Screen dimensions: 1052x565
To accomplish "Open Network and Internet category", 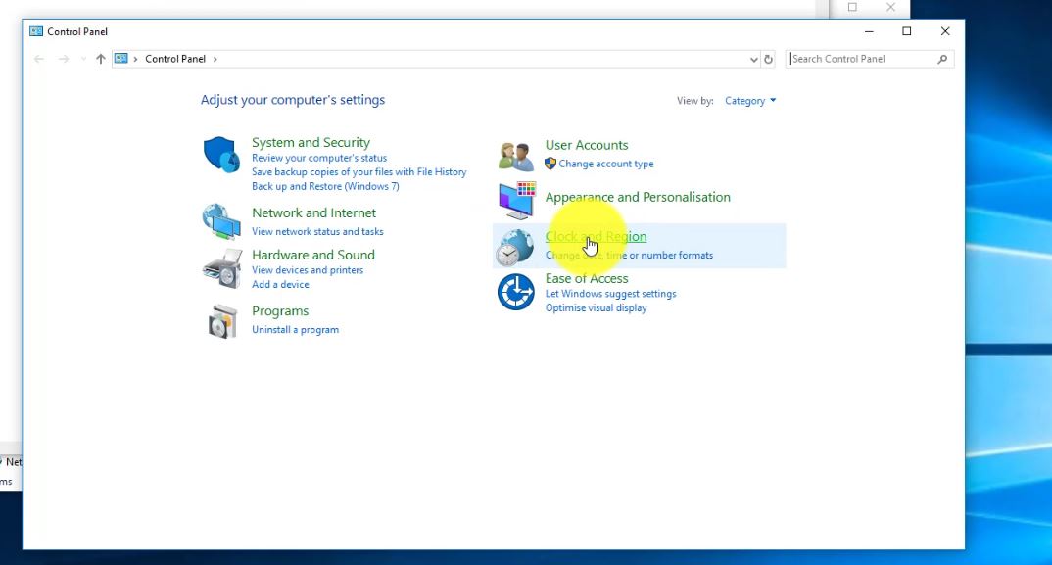I will [x=314, y=212].
